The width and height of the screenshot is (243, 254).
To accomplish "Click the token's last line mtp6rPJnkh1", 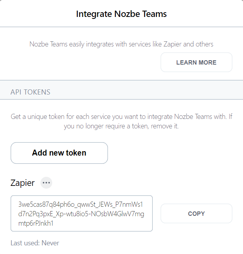I will tap(36, 223).
